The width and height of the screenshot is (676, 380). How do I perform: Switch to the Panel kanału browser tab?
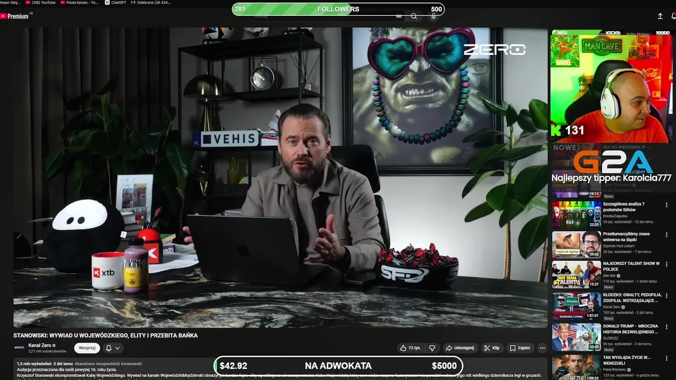tap(79, 3)
